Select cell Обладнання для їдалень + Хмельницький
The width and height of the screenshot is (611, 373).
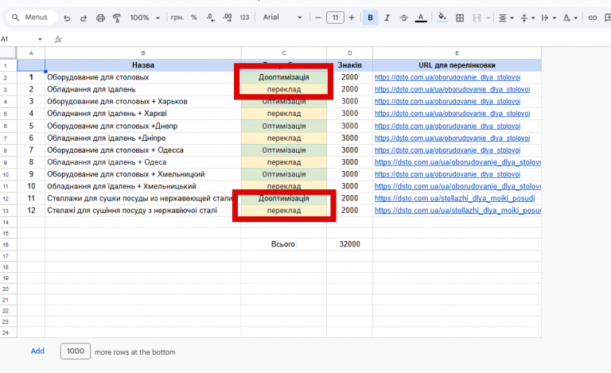[x=143, y=186]
